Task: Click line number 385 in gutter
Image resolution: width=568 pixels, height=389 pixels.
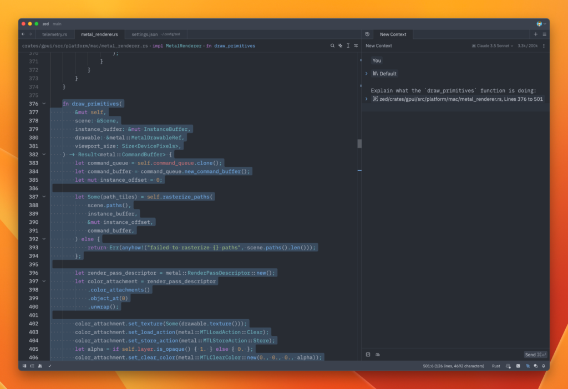Action: pyautogui.click(x=34, y=180)
